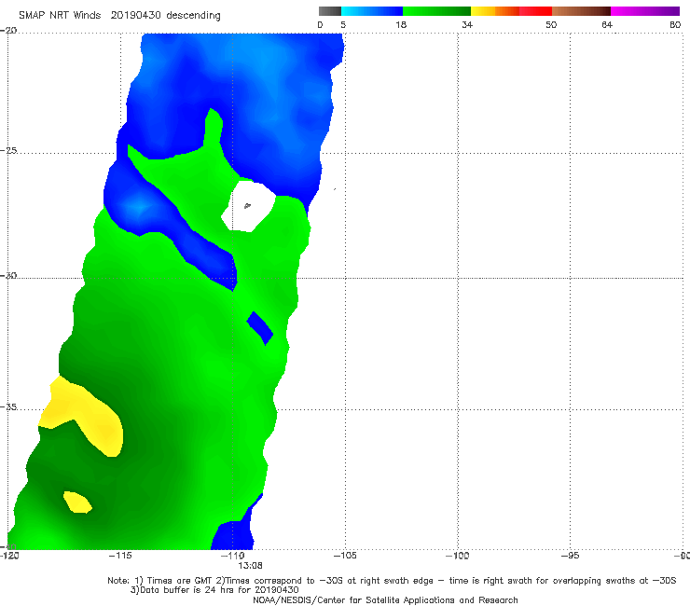Screen dimensions: 690x606
Task: Click the longitude label '-115'
Action: click(x=120, y=556)
